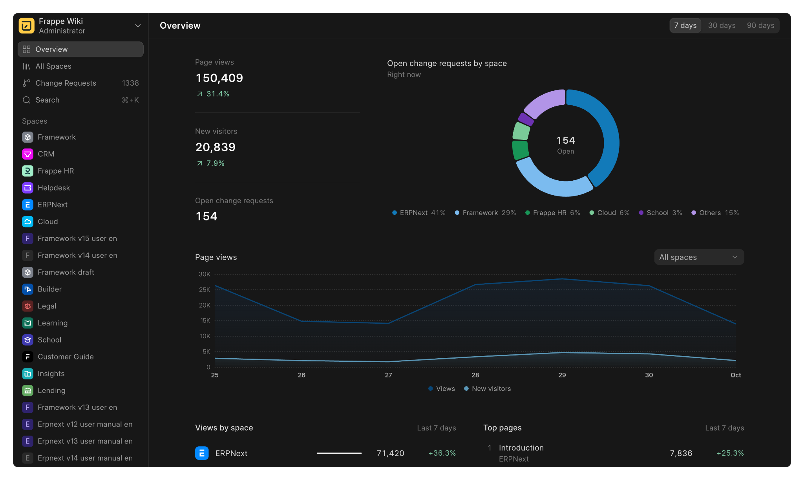The image size is (804, 480).
Task: Open the School space icon
Action: coord(27,340)
